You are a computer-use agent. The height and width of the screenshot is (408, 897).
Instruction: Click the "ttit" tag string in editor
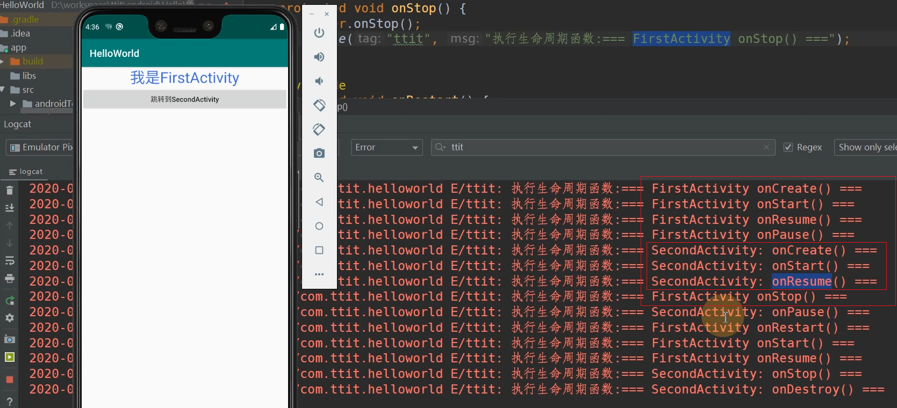click(x=408, y=39)
